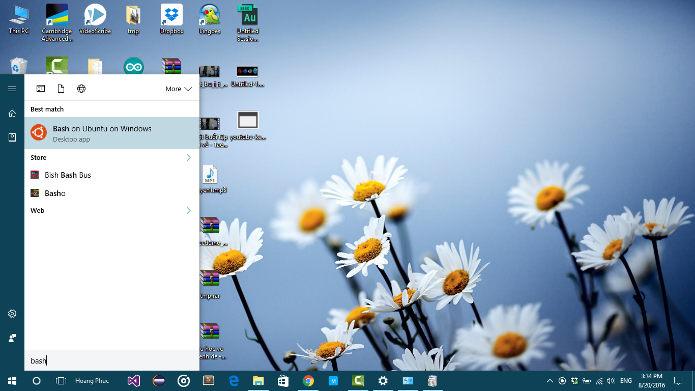Open Cortana Notebook
This screenshot has height=391, width=695.
pyautogui.click(x=12, y=137)
